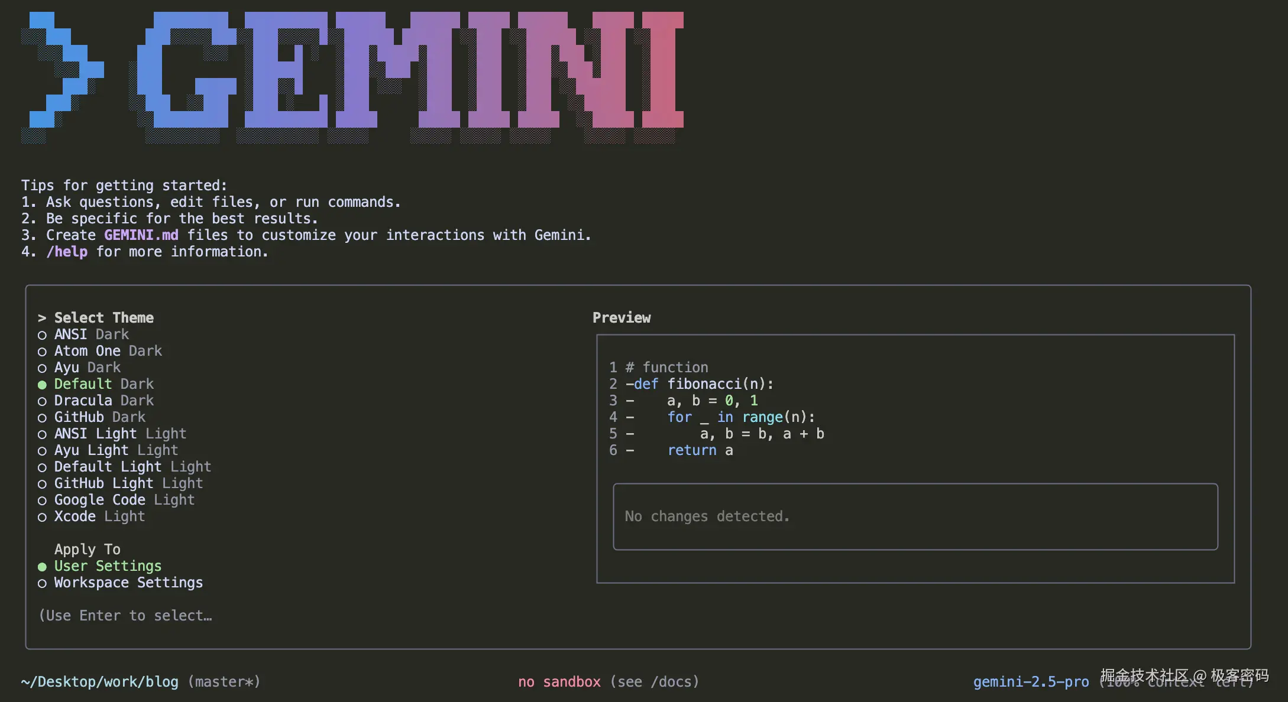The width and height of the screenshot is (1288, 702).
Task: Pick the Xcode Light theme
Action: coord(99,516)
